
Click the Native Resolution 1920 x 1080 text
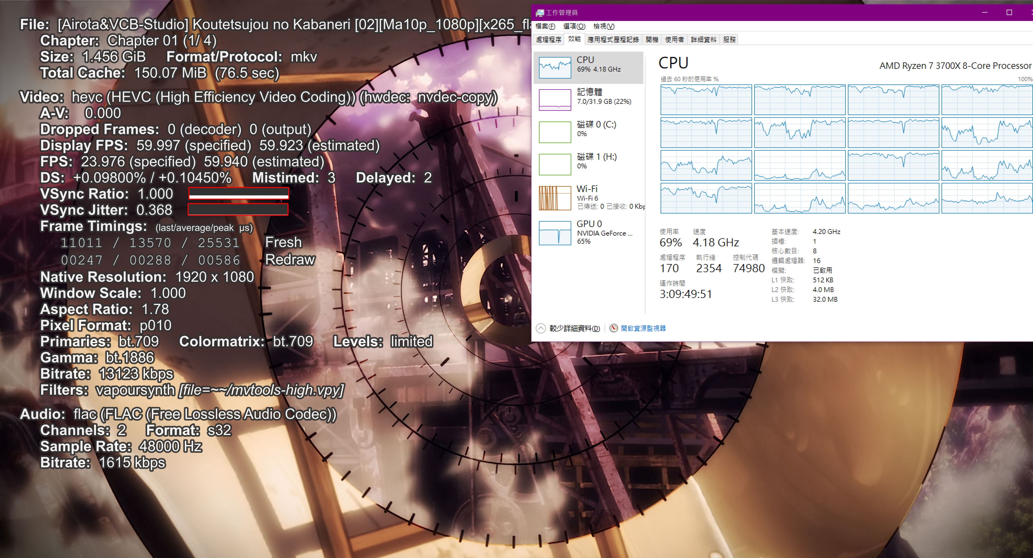[x=147, y=277]
